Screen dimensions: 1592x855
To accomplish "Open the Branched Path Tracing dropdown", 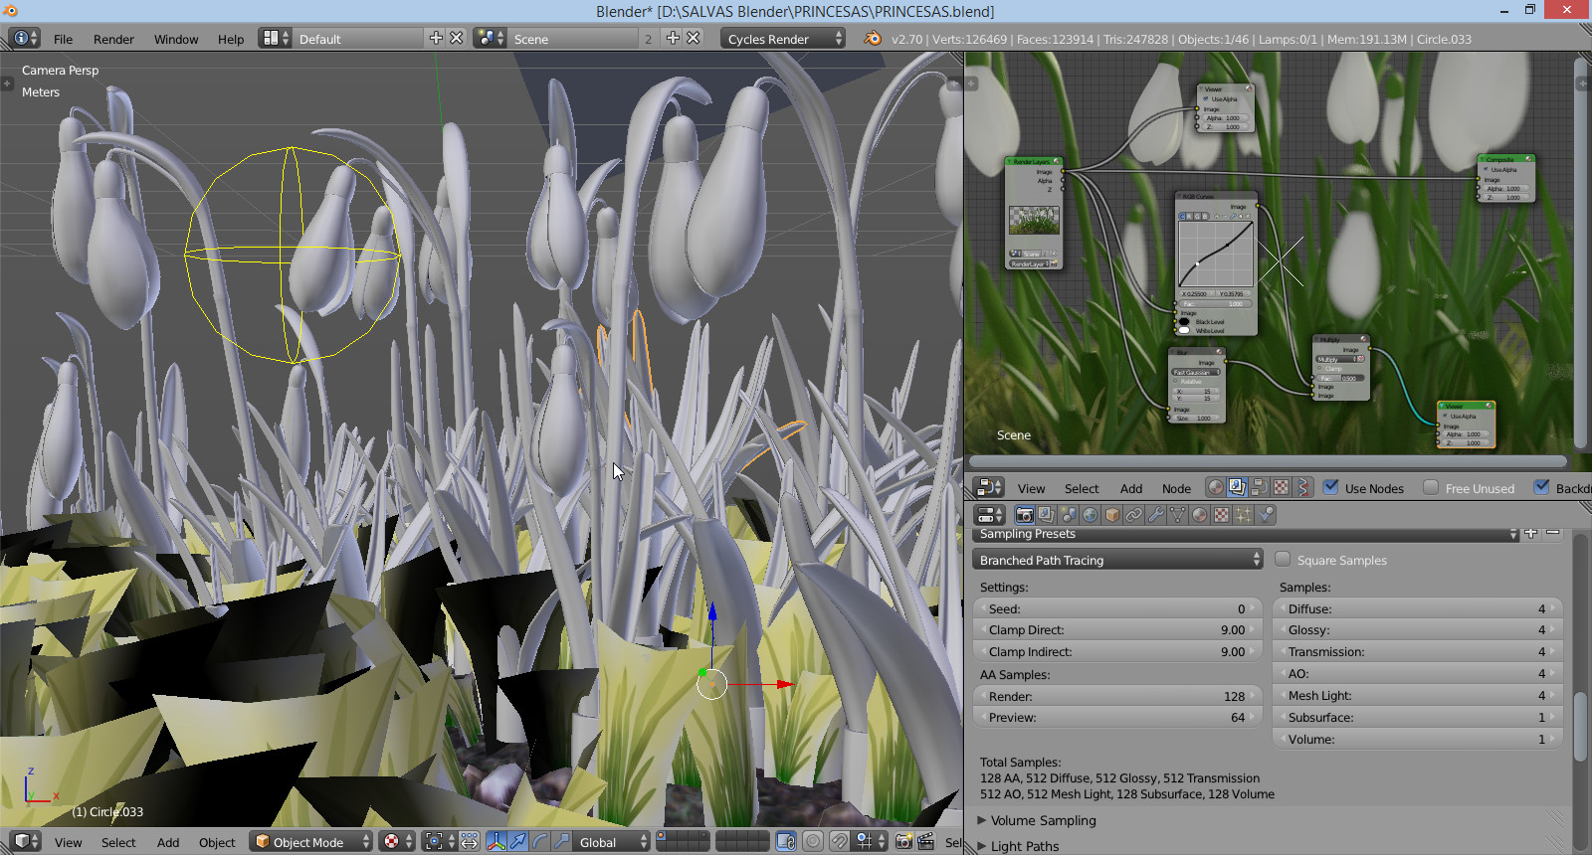I will pos(1116,560).
